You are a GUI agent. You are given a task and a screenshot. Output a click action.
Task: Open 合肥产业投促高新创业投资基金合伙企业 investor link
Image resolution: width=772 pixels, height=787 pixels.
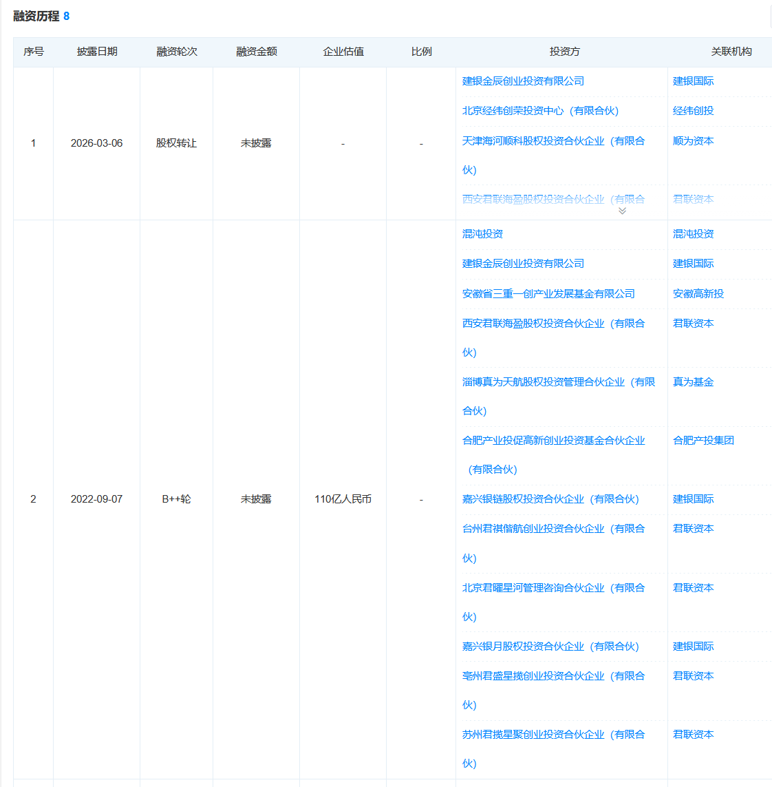pyautogui.click(x=555, y=440)
